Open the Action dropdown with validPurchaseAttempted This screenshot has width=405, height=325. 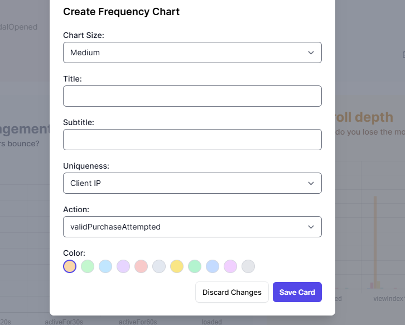click(x=192, y=227)
